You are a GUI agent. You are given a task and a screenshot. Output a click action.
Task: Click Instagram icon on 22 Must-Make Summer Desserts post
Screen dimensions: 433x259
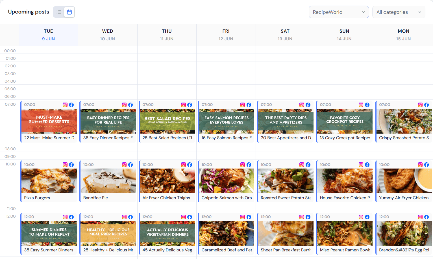click(x=65, y=105)
